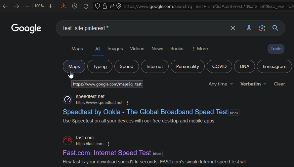Viewport: 294px width, 167px height.
Task: Zoom out with the minus icon
Action: click(x=27, y=6)
